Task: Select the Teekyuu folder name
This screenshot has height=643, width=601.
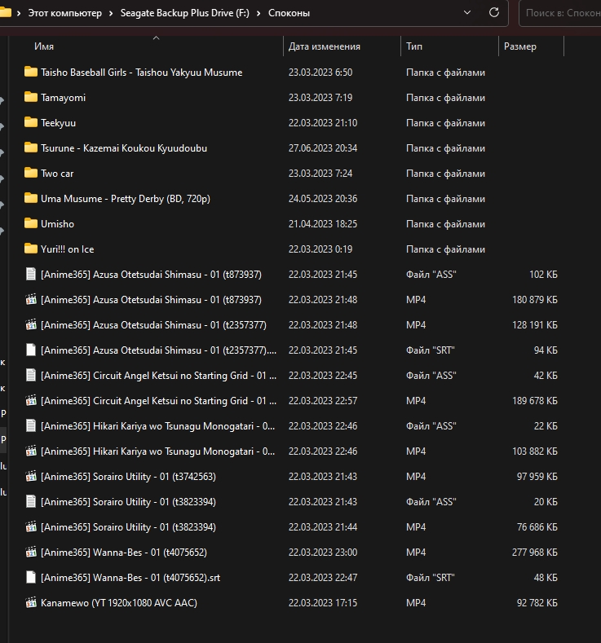Action: click(x=58, y=122)
